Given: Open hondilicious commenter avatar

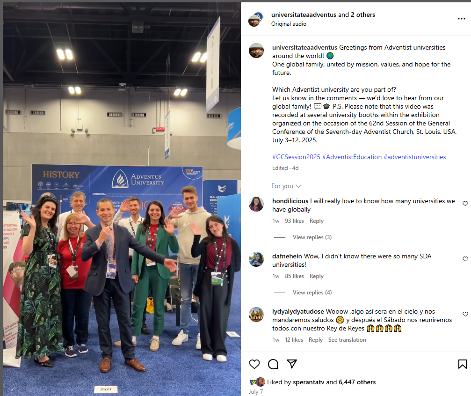Looking at the screenshot, I should [256, 204].
